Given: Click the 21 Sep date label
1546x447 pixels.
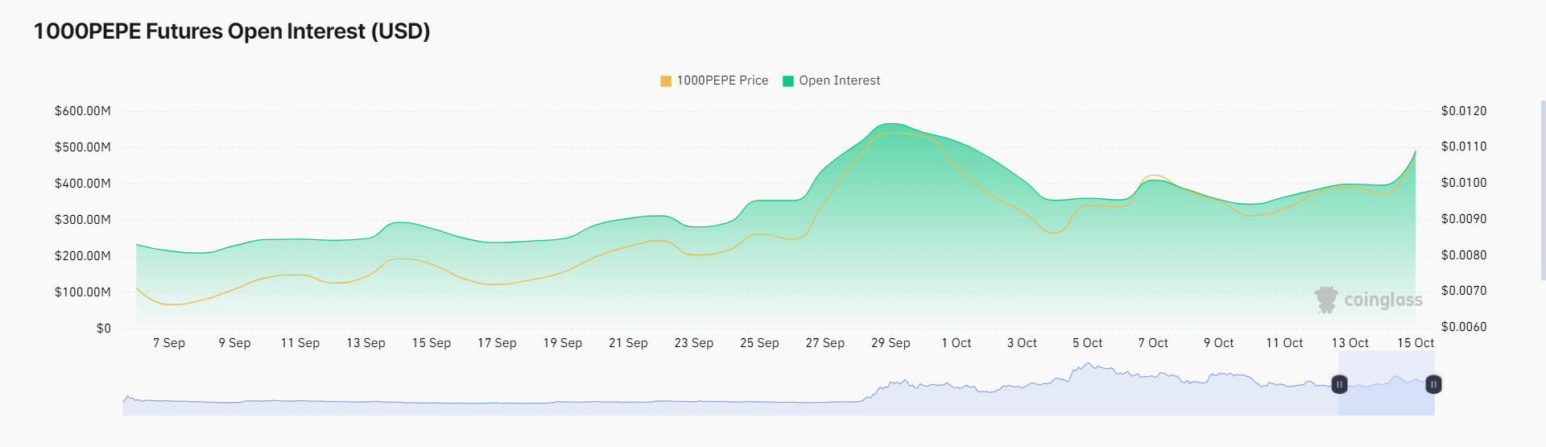Looking at the screenshot, I should [628, 343].
